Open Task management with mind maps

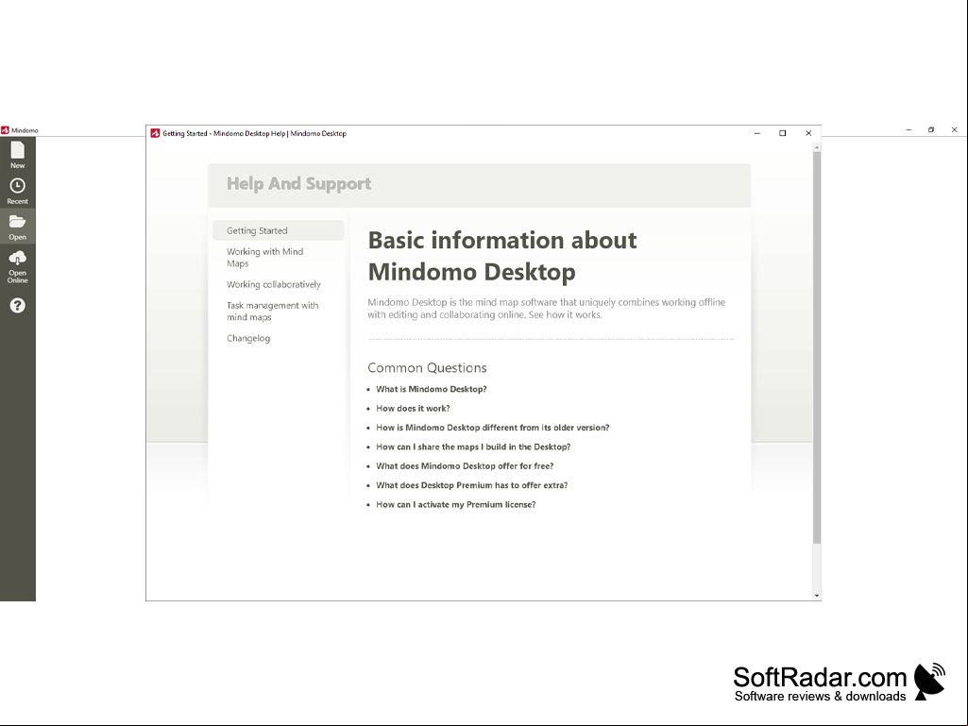[x=272, y=312]
